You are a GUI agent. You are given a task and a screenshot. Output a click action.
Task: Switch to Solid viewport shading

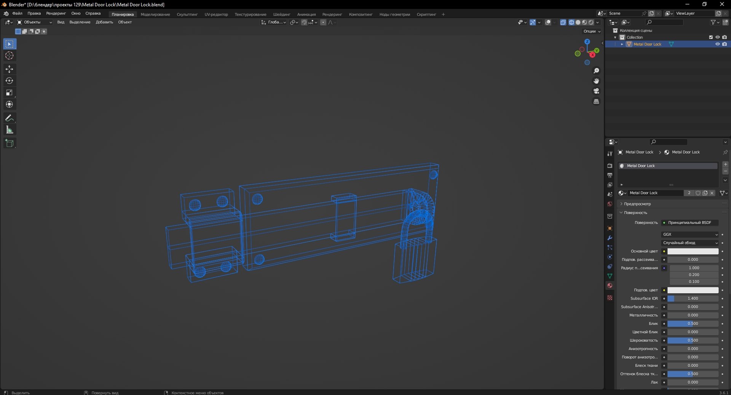(x=578, y=22)
